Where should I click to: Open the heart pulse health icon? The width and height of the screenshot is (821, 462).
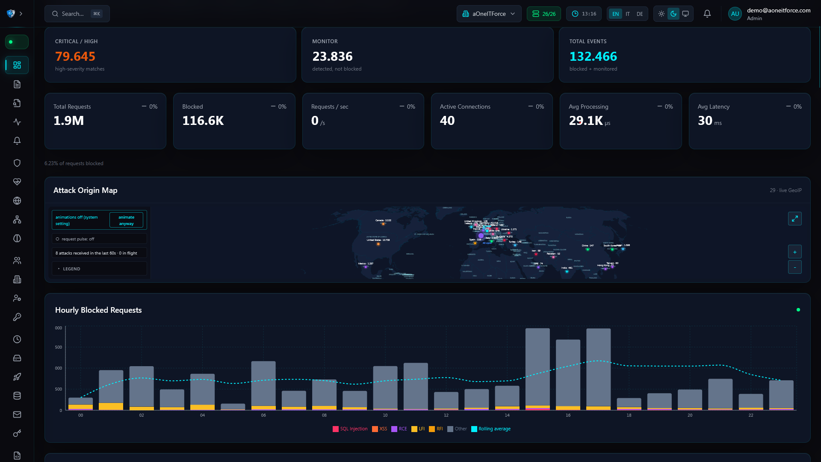point(17,182)
